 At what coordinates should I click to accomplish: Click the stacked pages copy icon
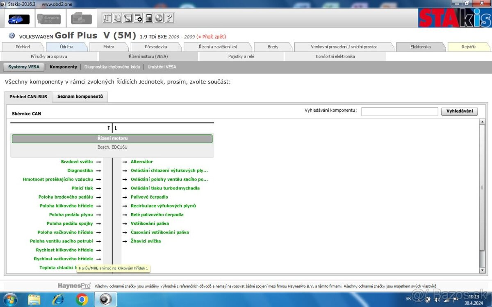tap(118, 18)
